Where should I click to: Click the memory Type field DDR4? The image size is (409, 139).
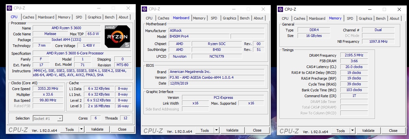click(313, 30)
